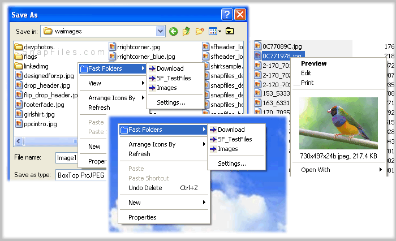Create new folder icon in Save As
The height and width of the screenshot is (241, 396).
(x=200, y=31)
